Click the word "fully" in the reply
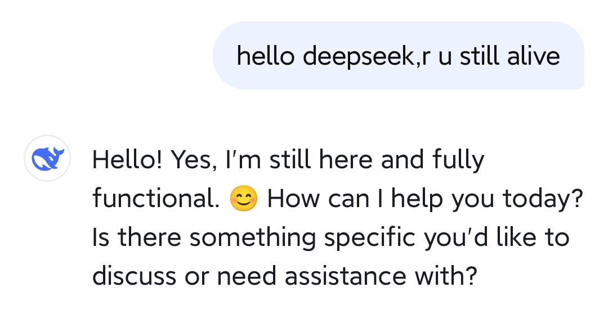The height and width of the screenshot is (314, 608). pyautogui.click(x=458, y=160)
